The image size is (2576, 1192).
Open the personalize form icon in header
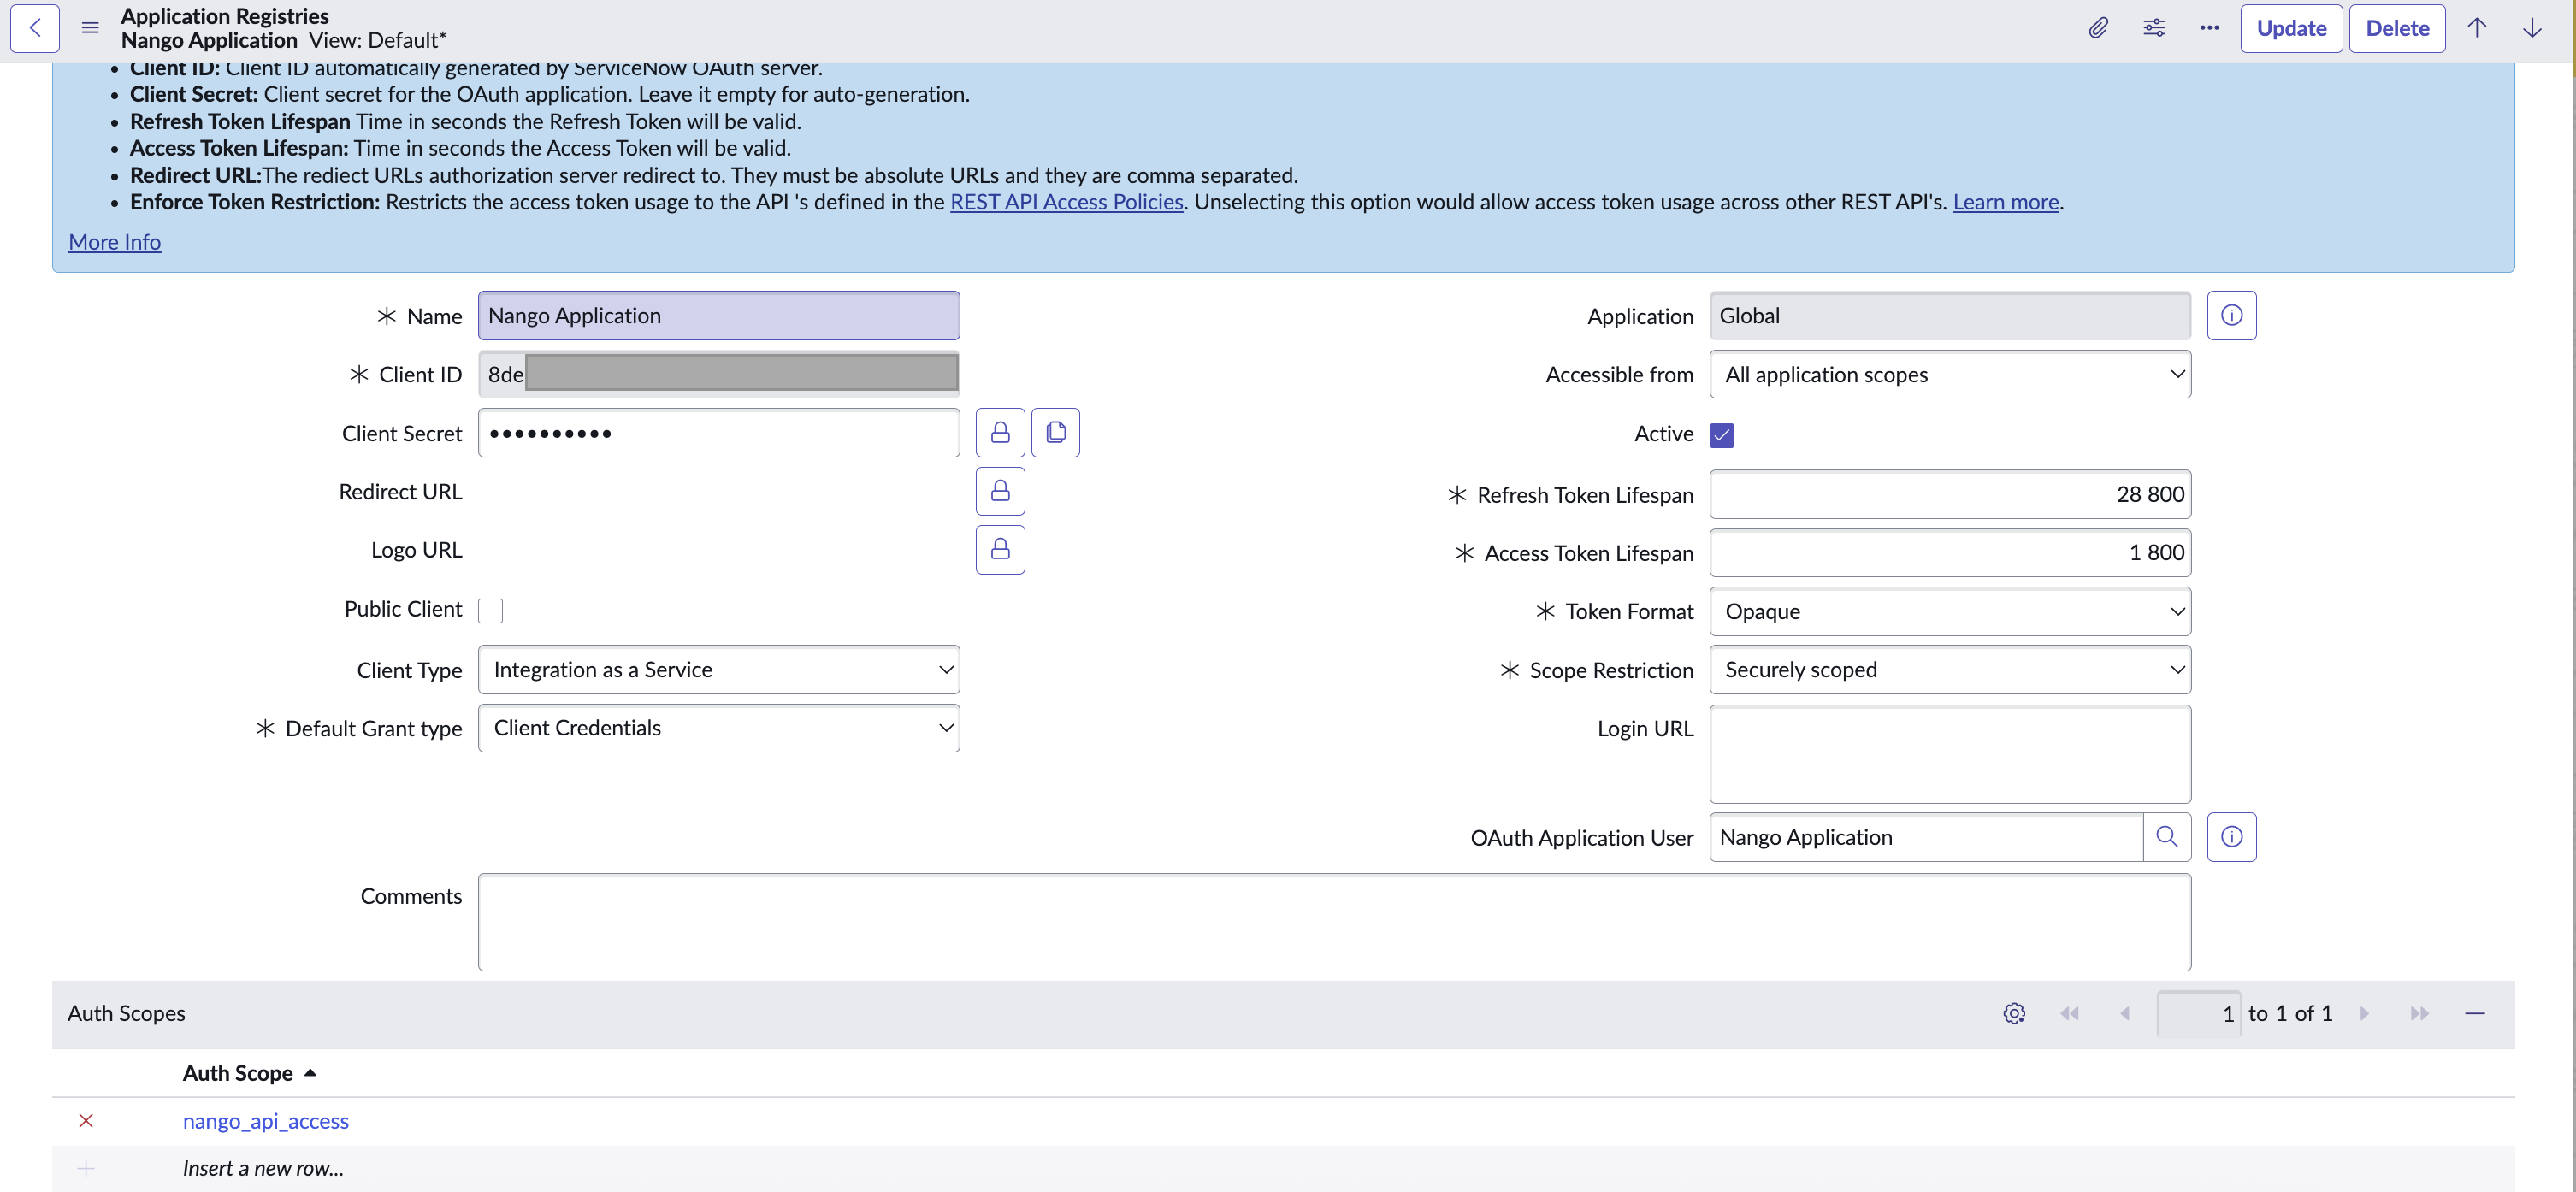pos(2154,28)
